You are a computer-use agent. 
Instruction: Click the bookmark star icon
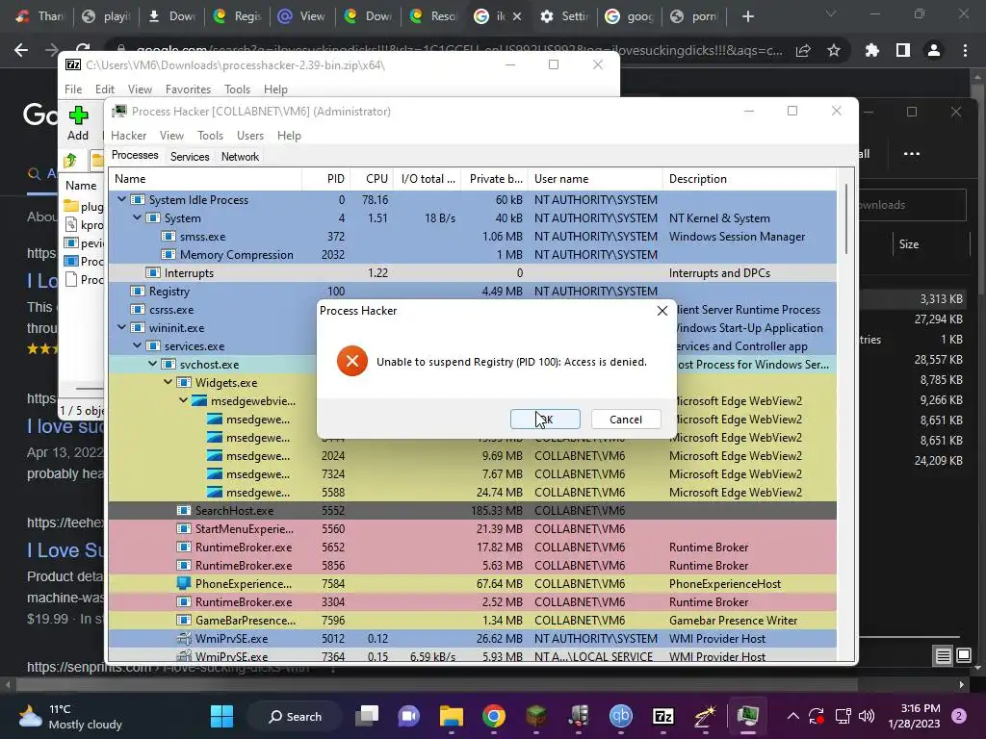coord(834,51)
